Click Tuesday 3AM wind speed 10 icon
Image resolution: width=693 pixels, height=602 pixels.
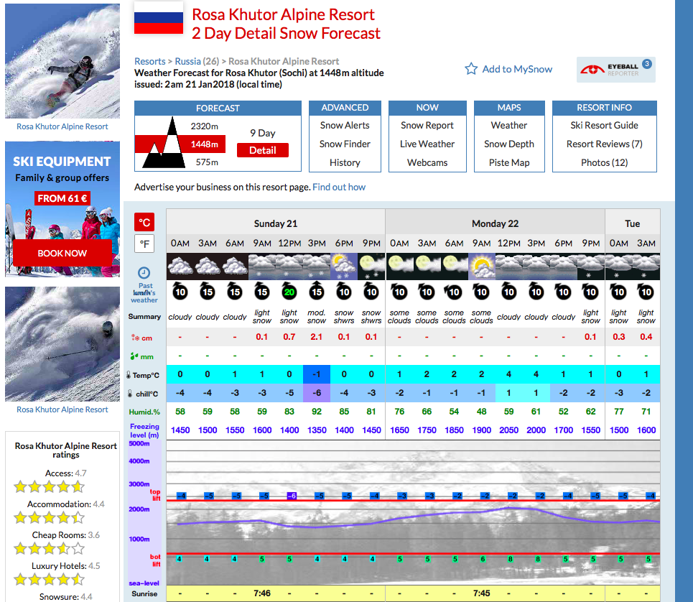click(646, 291)
